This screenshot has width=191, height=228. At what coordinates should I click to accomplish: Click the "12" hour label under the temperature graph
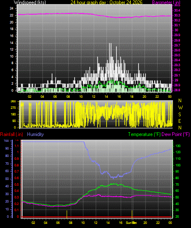95,223
